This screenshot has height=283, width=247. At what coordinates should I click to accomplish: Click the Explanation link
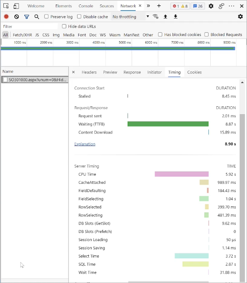click(x=85, y=144)
